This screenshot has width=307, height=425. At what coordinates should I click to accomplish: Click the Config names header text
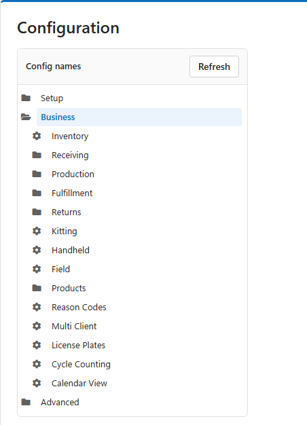pyautogui.click(x=54, y=67)
